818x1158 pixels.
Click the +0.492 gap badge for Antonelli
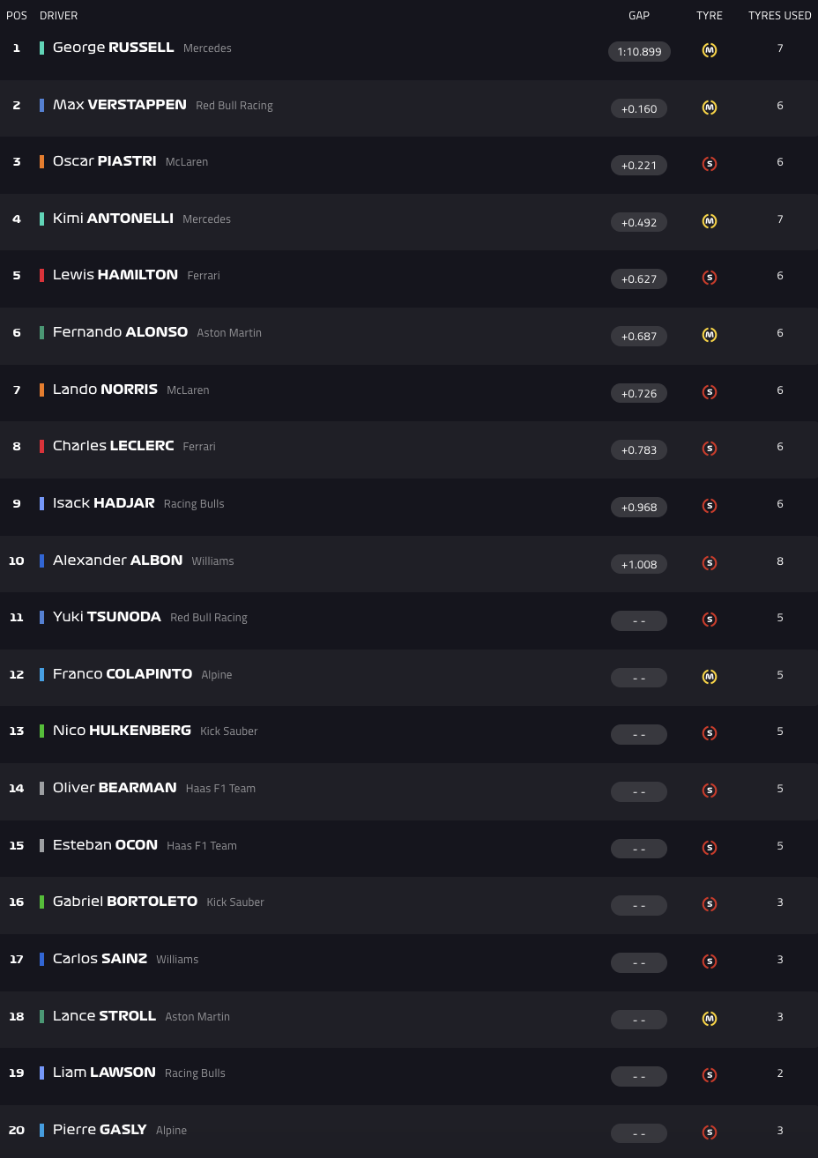pyautogui.click(x=639, y=222)
